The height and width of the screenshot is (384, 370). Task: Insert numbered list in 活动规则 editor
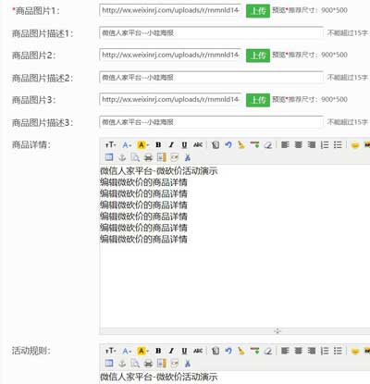click(325, 351)
